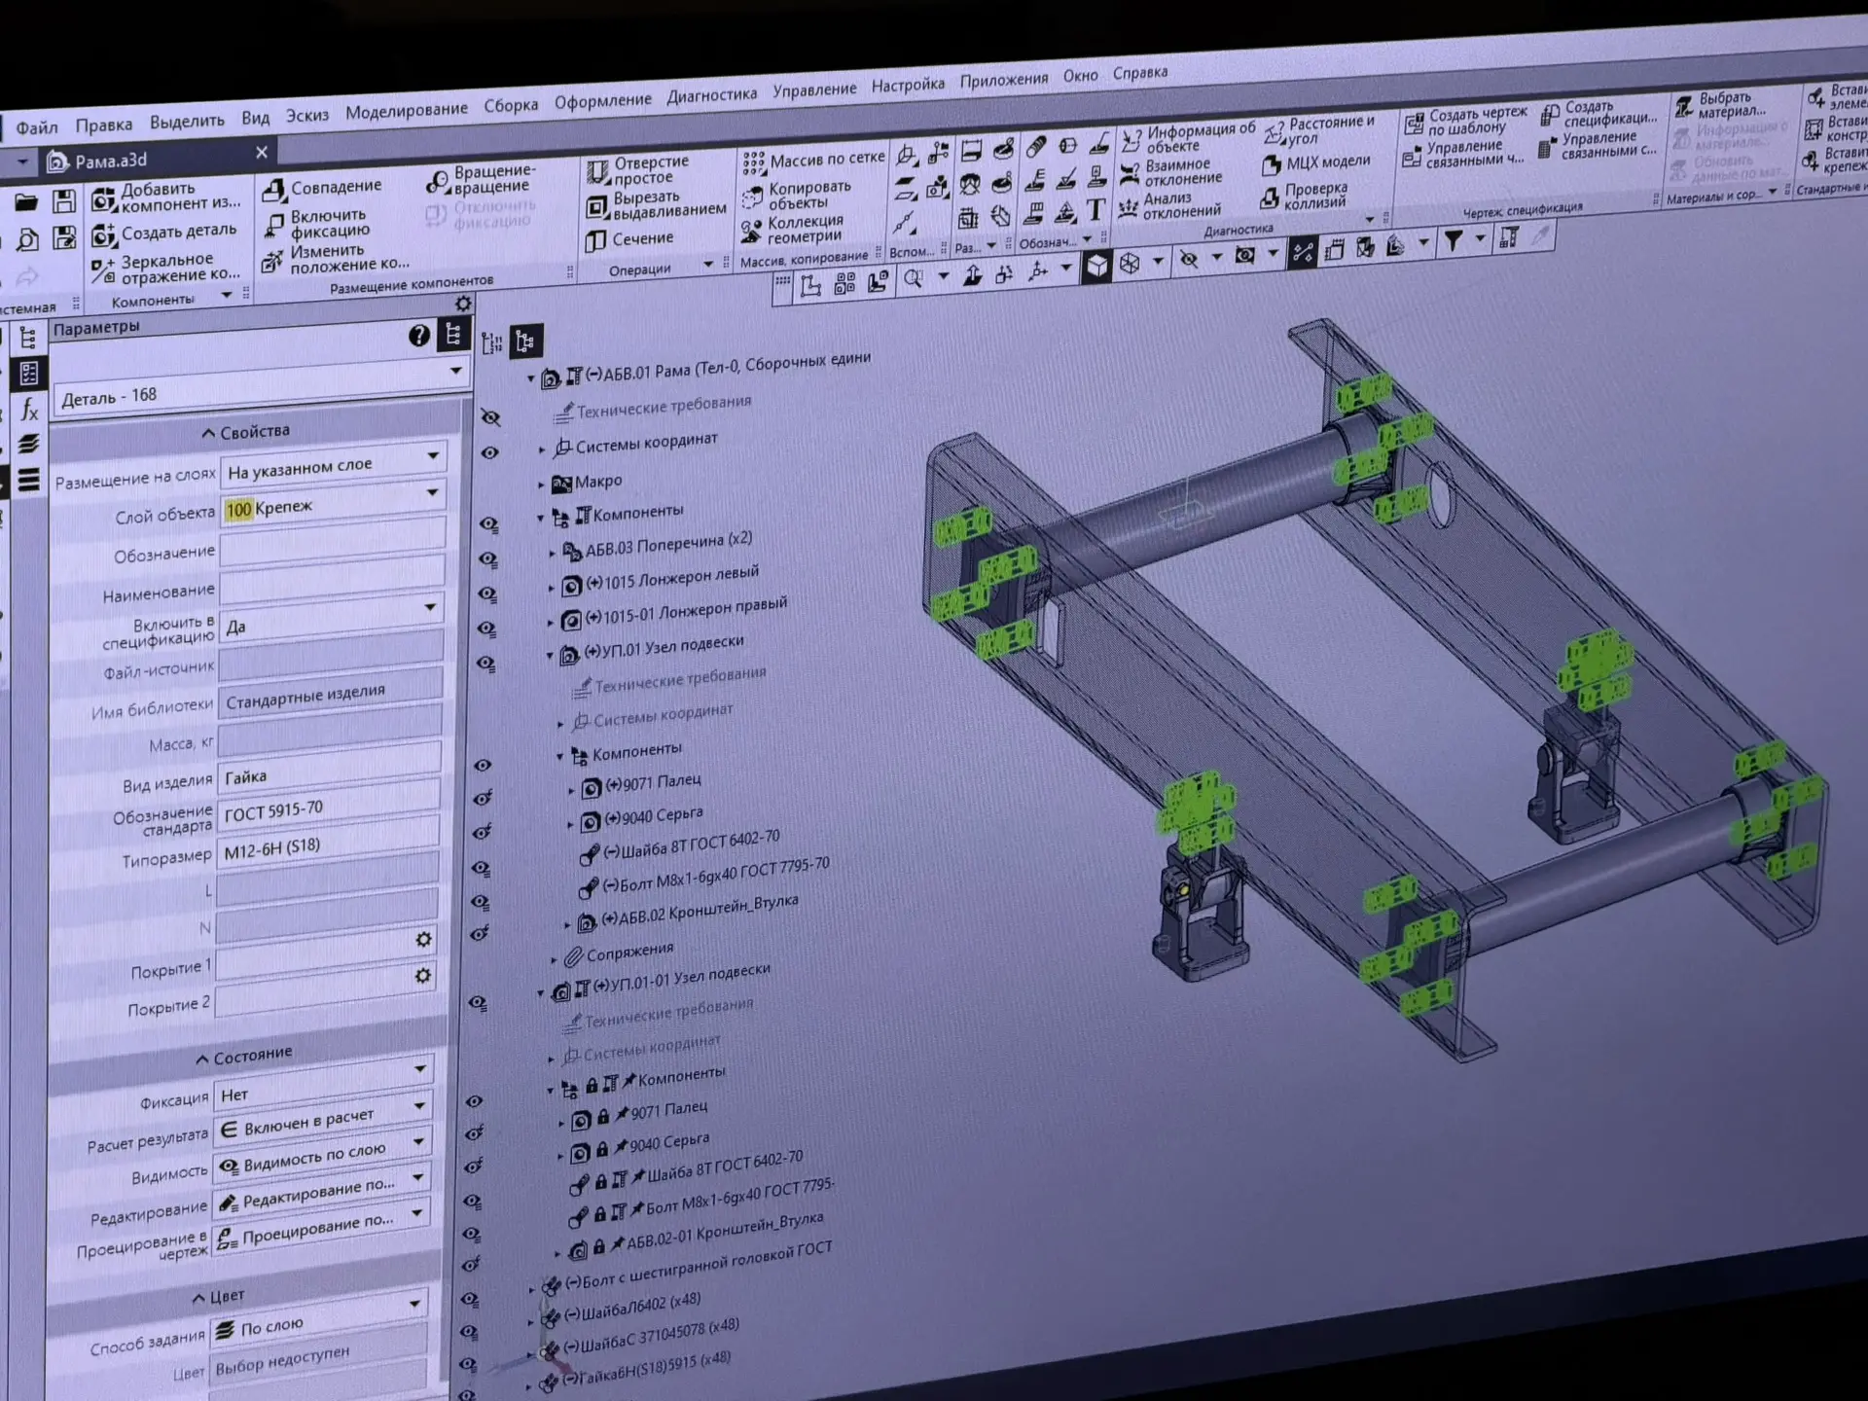Viewport: 1868px width, 1401px height.
Task: Click the Наименование input field
Action: coord(332,582)
